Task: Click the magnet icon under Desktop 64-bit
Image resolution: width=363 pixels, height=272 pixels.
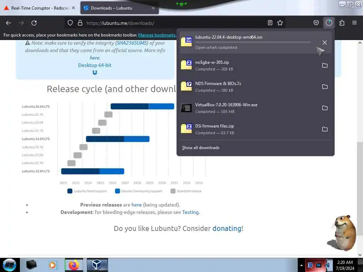Action: (95, 73)
